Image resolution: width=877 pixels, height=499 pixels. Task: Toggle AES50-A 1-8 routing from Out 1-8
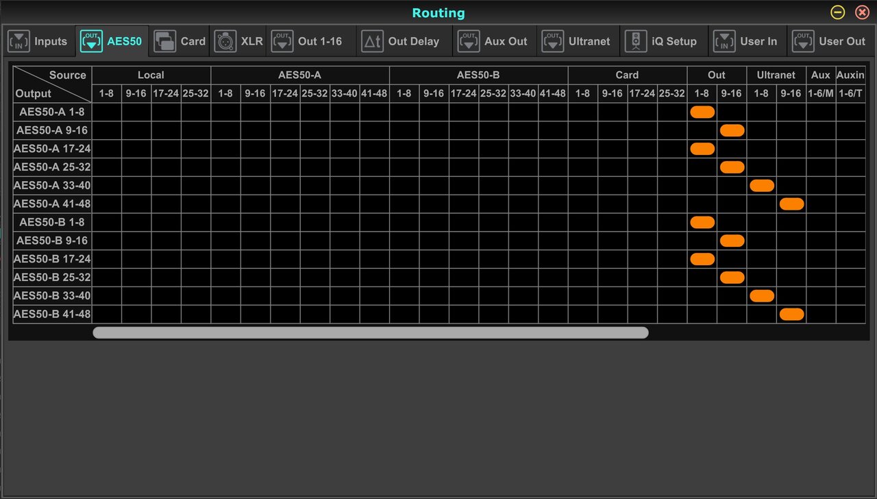(x=702, y=112)
